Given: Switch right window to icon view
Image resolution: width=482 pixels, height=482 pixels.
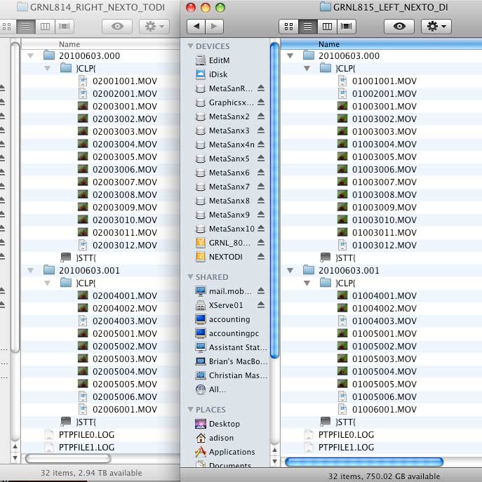Looking at the screenshot, I should click(x=288, y=26).
